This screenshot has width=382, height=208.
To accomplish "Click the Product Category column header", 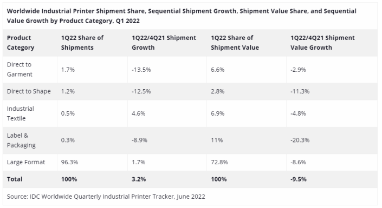I will (x=21, y=43).
